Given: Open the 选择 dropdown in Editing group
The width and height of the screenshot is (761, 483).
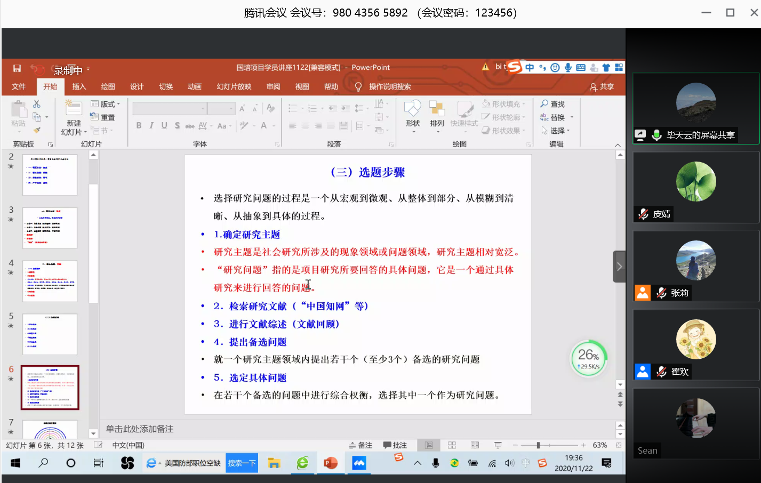Looking at the screenshot, I should (x=557, y=131).
